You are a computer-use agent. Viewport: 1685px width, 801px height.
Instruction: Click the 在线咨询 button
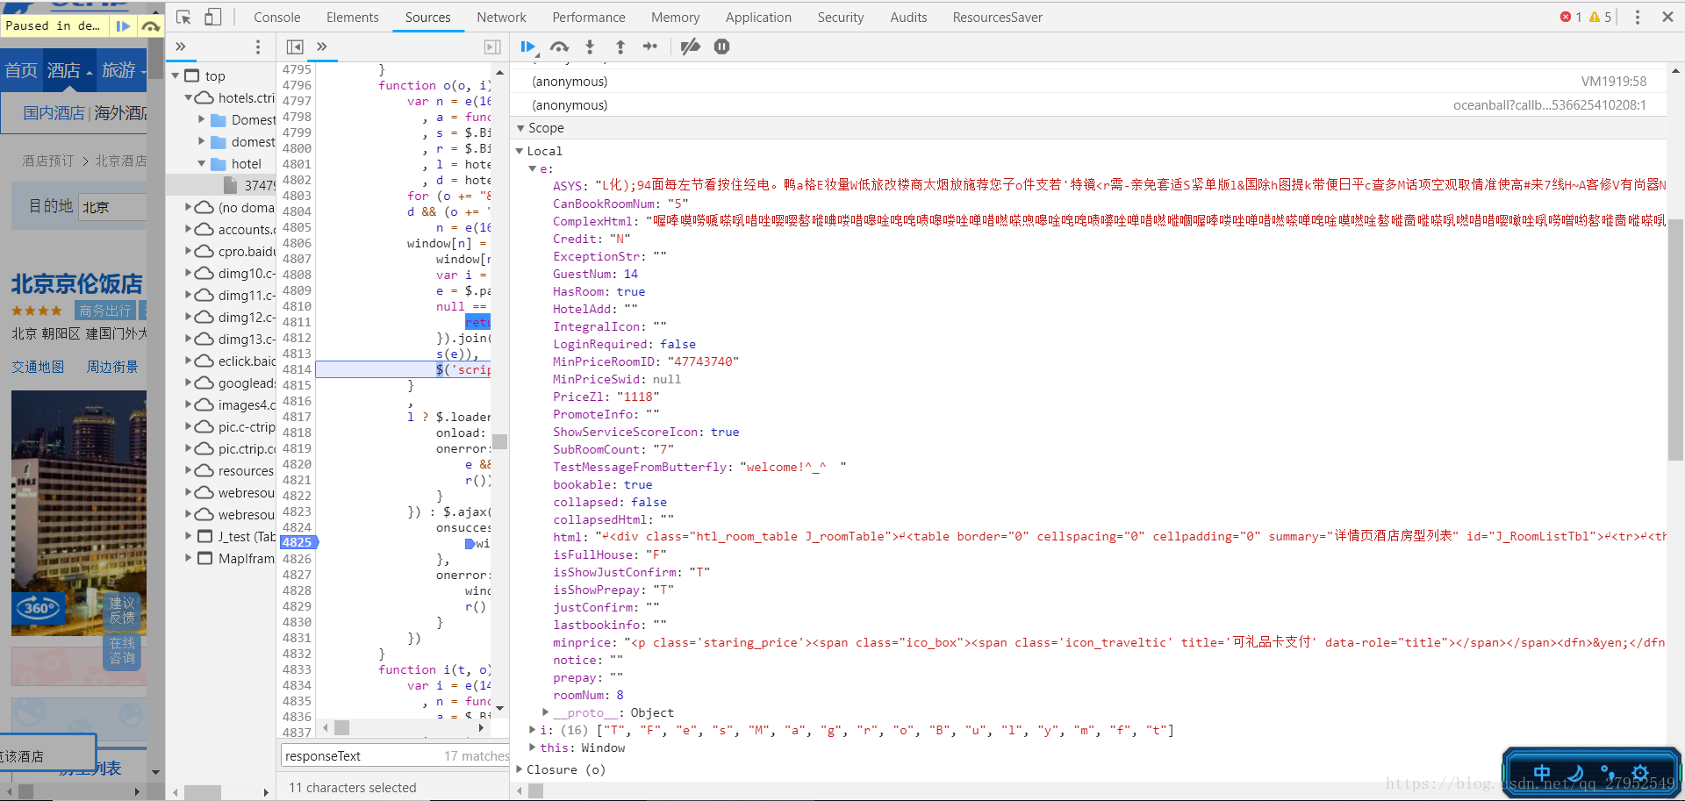coord(122,650)
